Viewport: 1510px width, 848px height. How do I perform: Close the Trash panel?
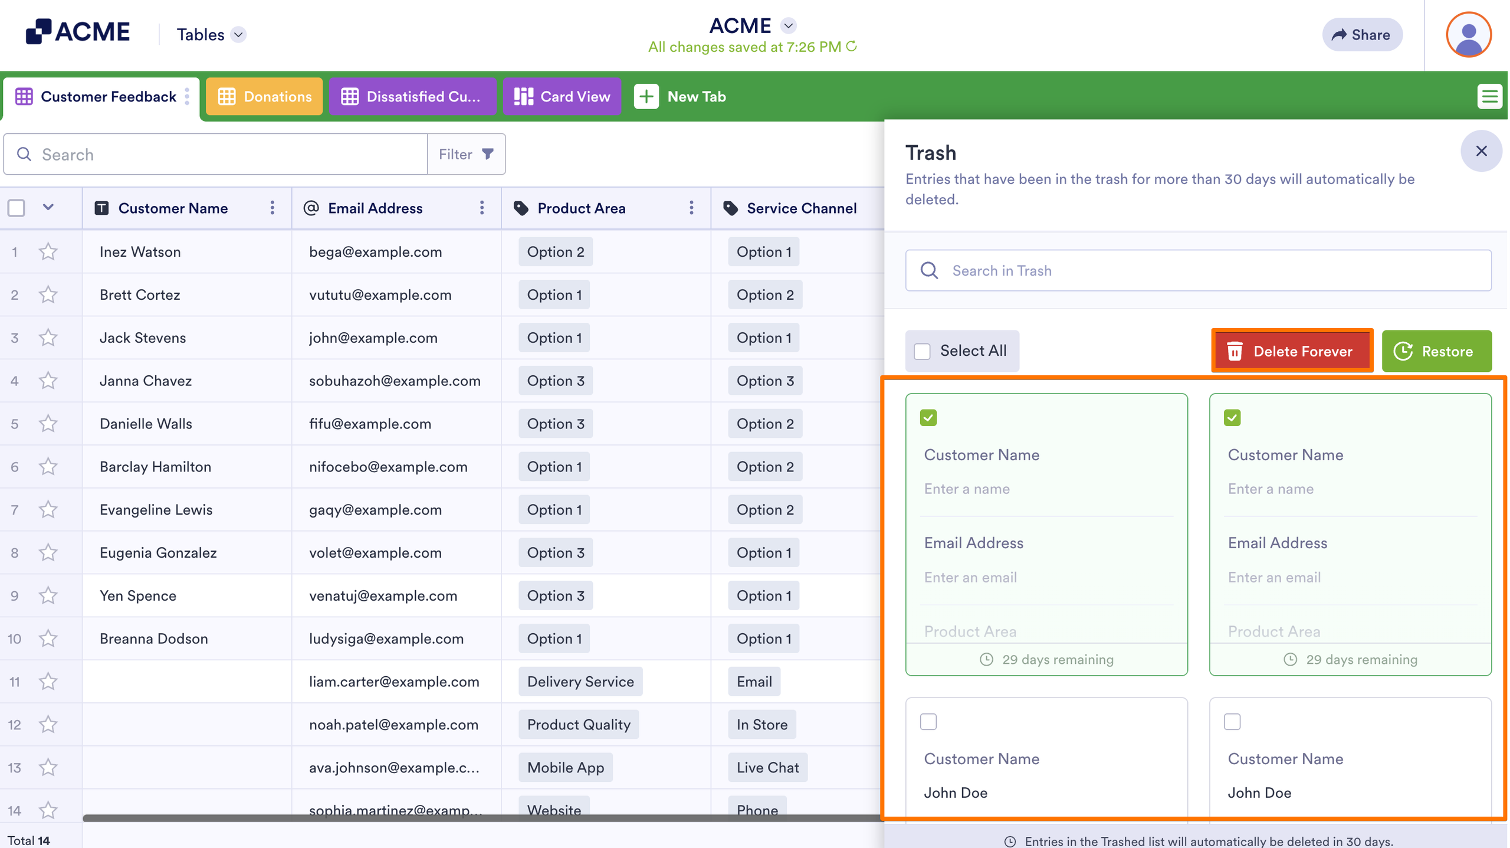(x=1481, y=151)
